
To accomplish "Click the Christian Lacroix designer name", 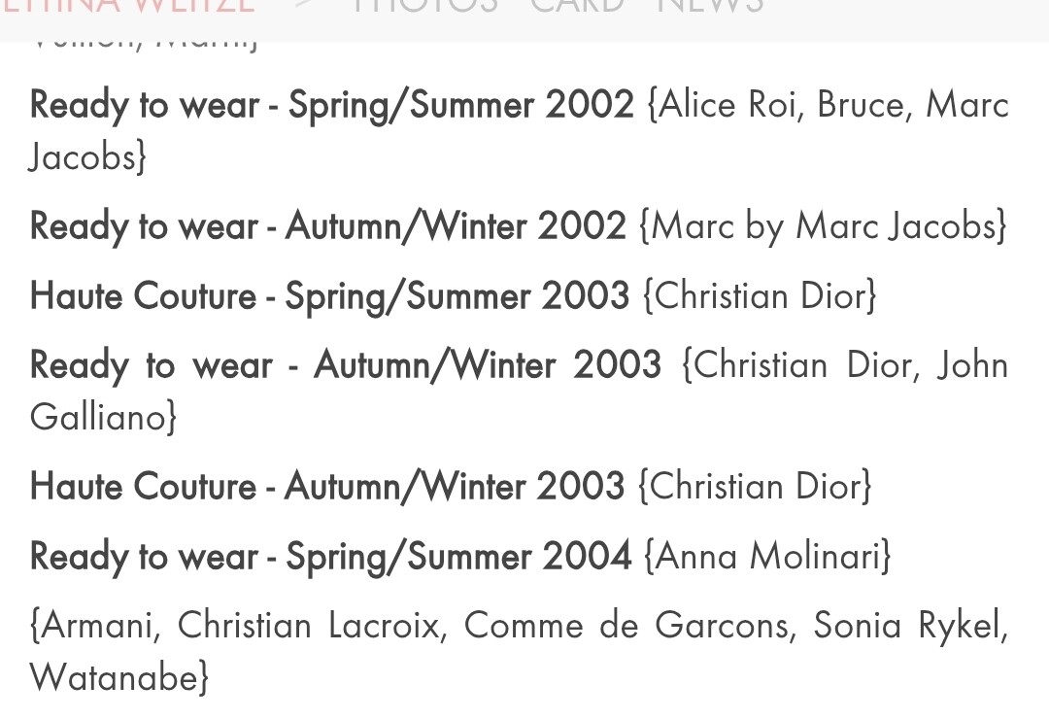I will (311, 626).
